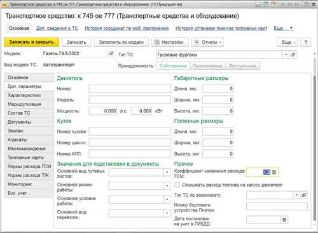
Task: Expand Тип ТС по военкомату dropdown
Action: [x=296, y=195]
